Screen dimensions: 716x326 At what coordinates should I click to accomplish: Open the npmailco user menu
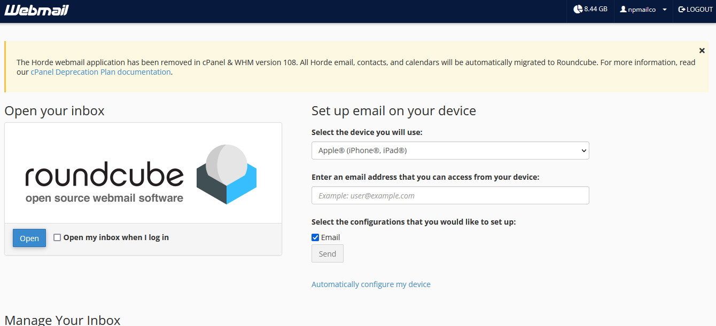[x=643, y=10]
